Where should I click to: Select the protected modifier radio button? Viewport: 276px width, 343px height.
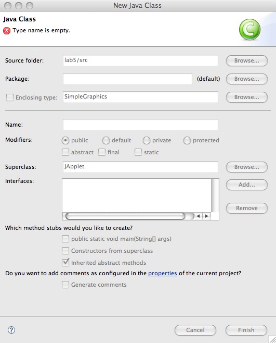click(x=187, y=140)
